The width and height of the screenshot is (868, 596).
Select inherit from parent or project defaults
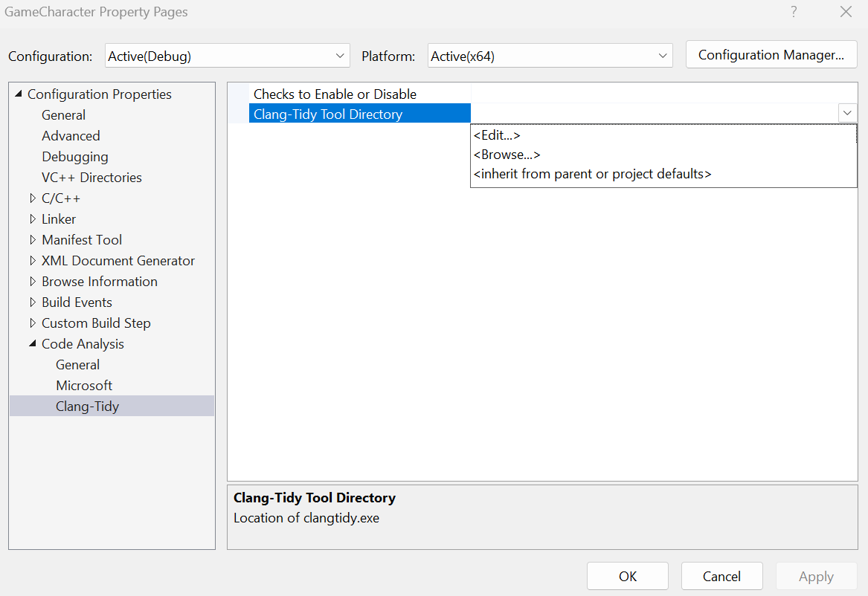[592, 174]
